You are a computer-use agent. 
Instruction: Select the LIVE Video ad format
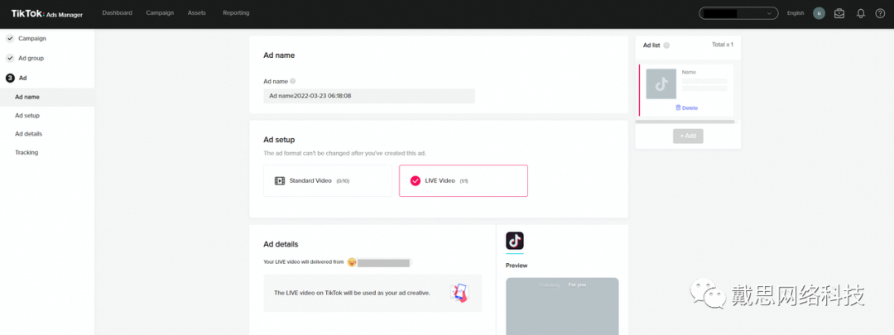(x=464, y=180)
